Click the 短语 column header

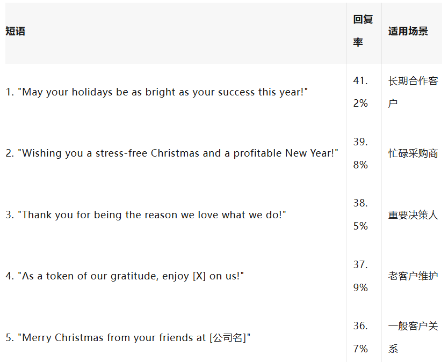click(16, 31)
